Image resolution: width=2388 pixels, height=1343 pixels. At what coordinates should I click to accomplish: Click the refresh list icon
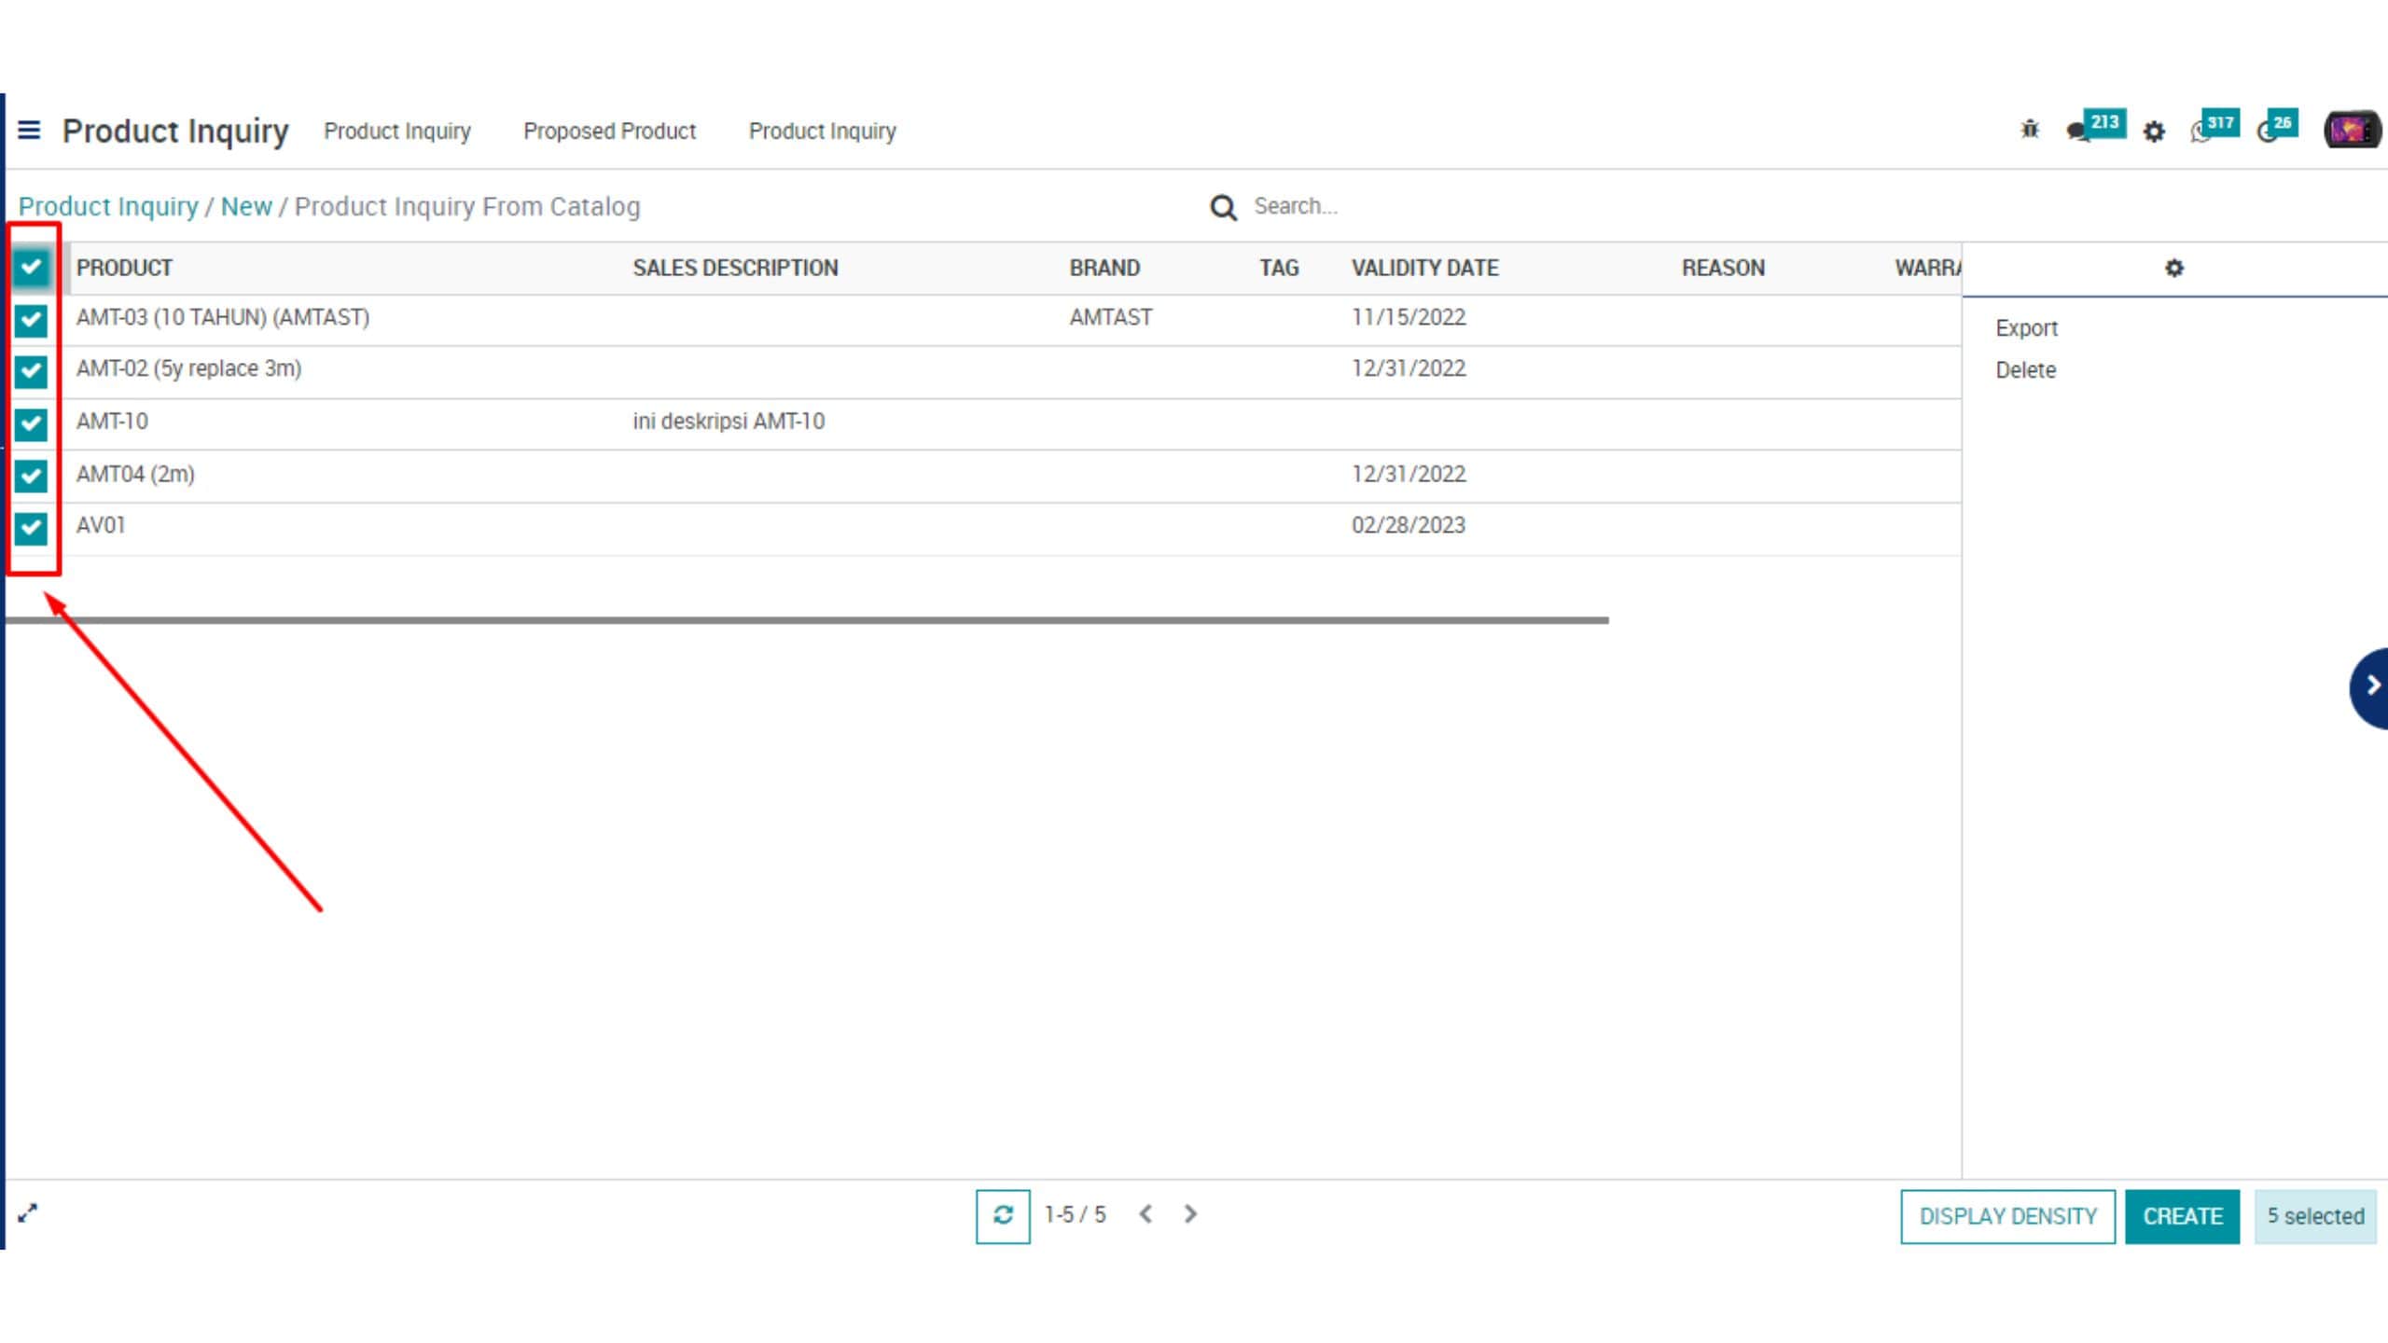[1003, 1215]
